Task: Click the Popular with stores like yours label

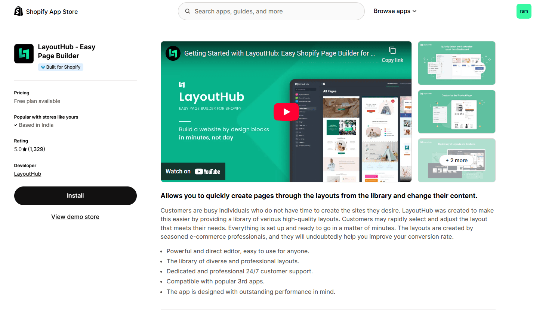Action: pyautogui.click(x=46, y=117)
